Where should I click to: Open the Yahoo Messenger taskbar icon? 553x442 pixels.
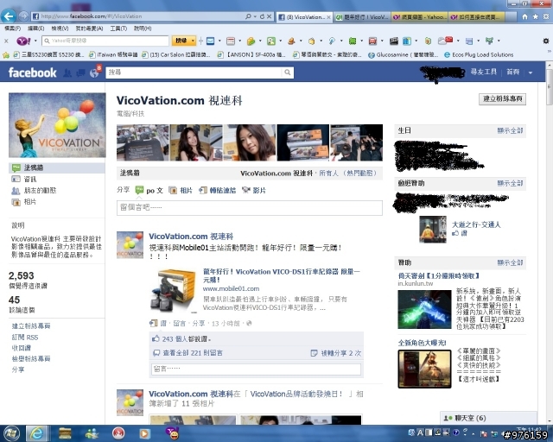pyautogui.click(x=173, y=433)
